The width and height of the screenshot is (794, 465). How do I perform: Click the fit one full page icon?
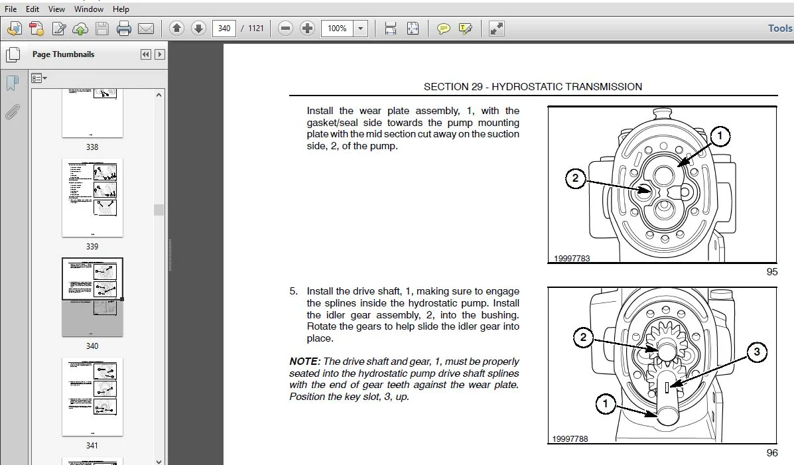coord(413,29)
